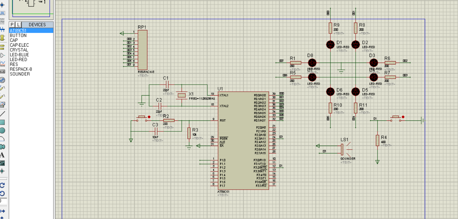Select the X1 crystal component

181,95
